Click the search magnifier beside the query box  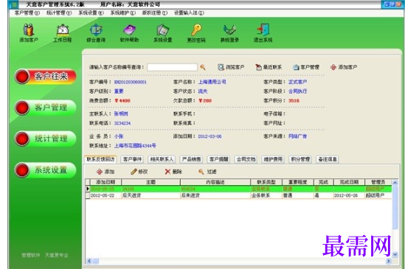203,67
